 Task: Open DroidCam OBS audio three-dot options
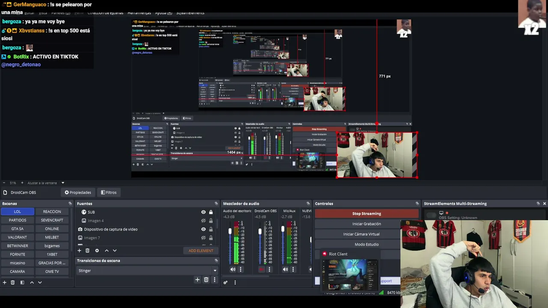tap(269, 269)
